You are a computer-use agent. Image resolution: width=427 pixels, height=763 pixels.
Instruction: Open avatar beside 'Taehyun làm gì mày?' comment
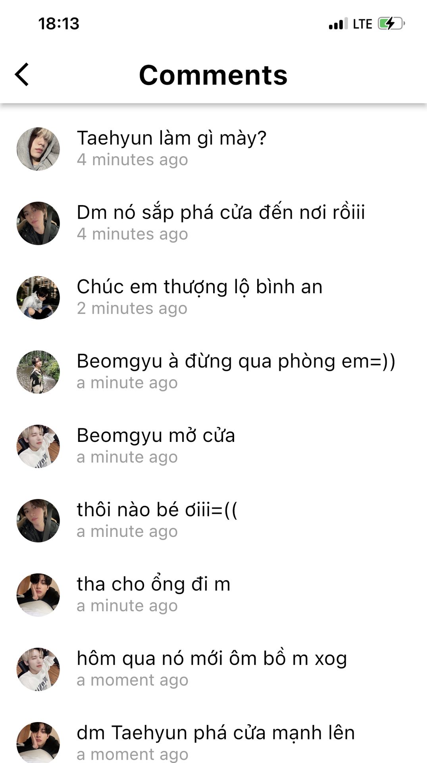pos(38,149)
